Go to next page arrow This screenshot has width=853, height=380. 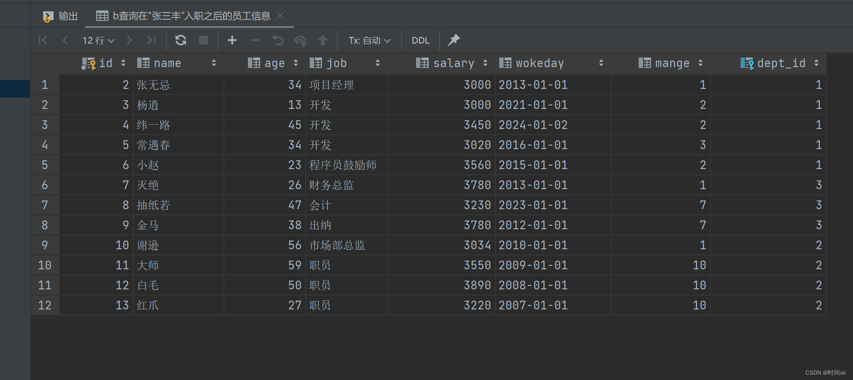(129, 41)
